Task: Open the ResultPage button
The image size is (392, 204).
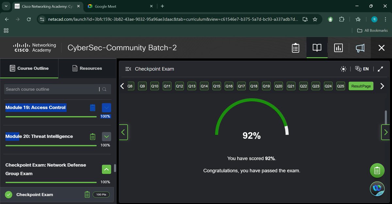Action: (x=361, y=86)
